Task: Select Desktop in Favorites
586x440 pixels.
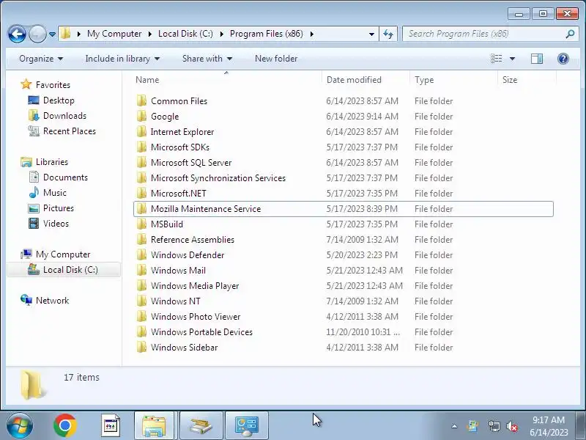Action: [59, 100]
